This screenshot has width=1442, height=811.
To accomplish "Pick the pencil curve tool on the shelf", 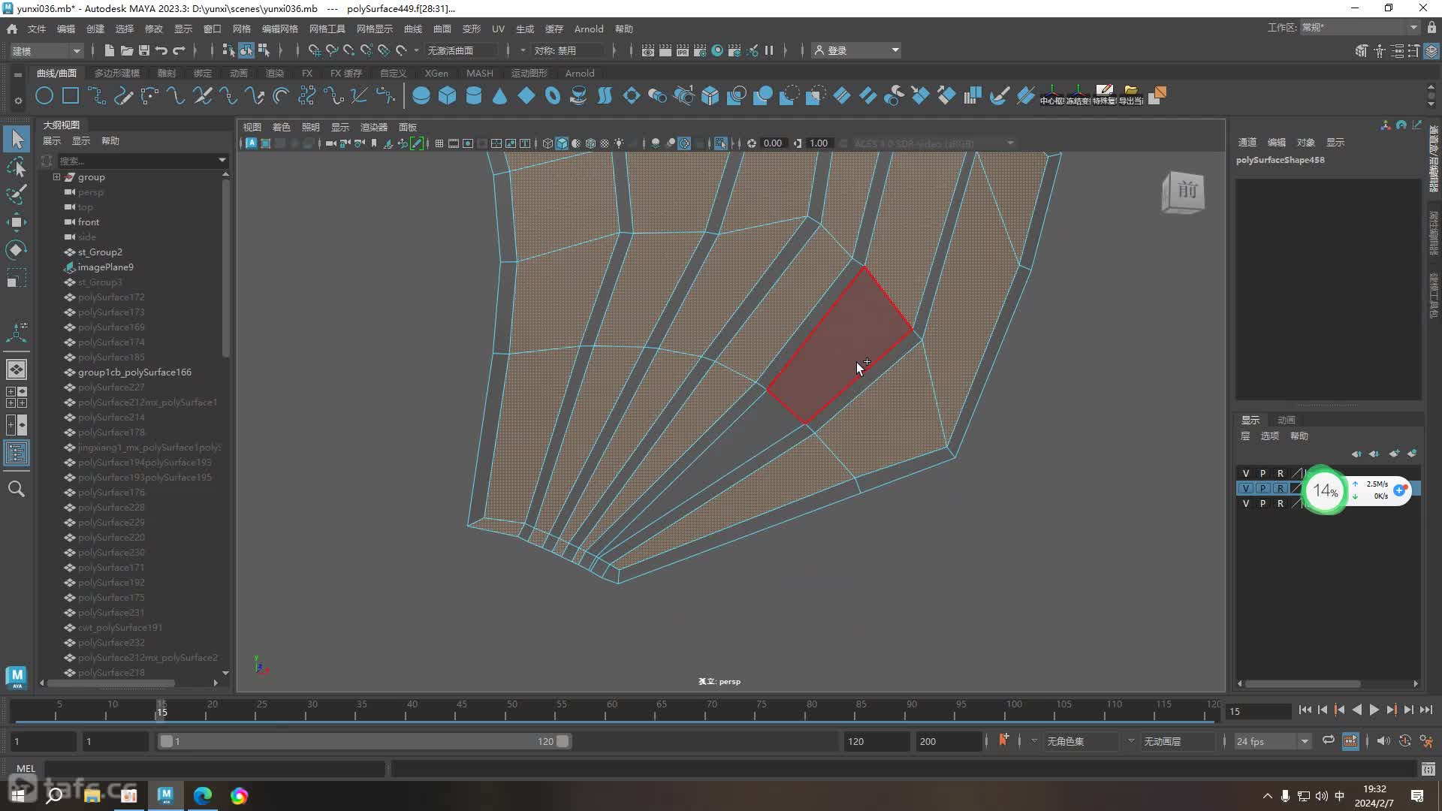I will [x=123, y=96].
